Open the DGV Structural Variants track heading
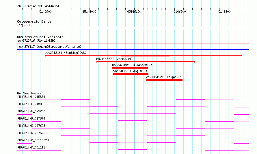The height and width of the screenshot is (154, 257). [x=40, y=37]
